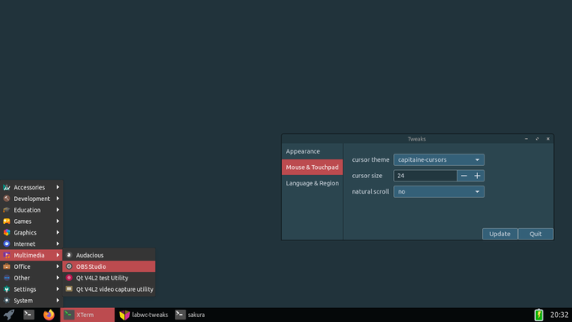Switch to the Language & Region tab
This screenshot has height=322, width=572.
(312, 183)
